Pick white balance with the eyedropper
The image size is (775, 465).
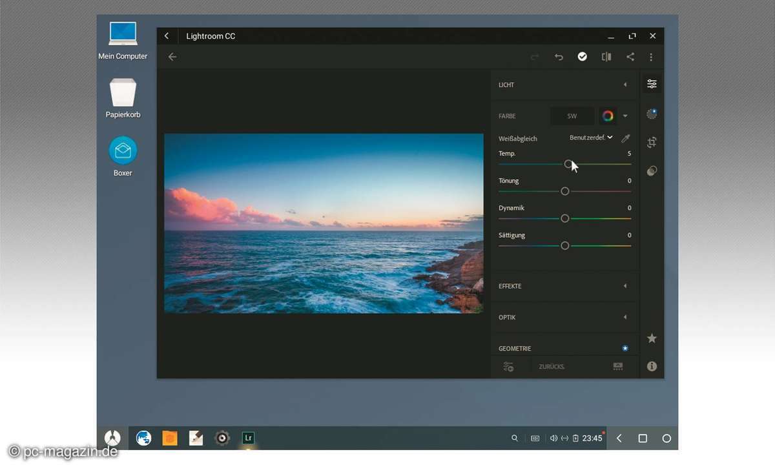pyautogui.click(x=625, y=138)
